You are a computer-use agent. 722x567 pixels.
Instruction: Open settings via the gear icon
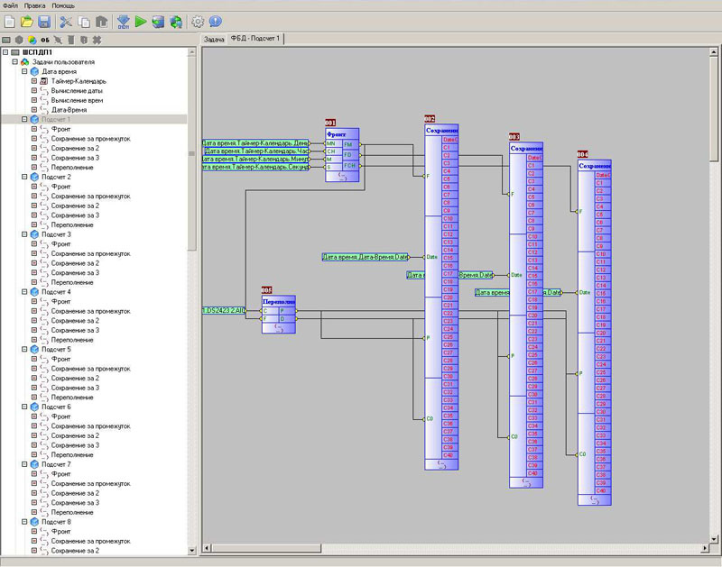tap(198, 21)
